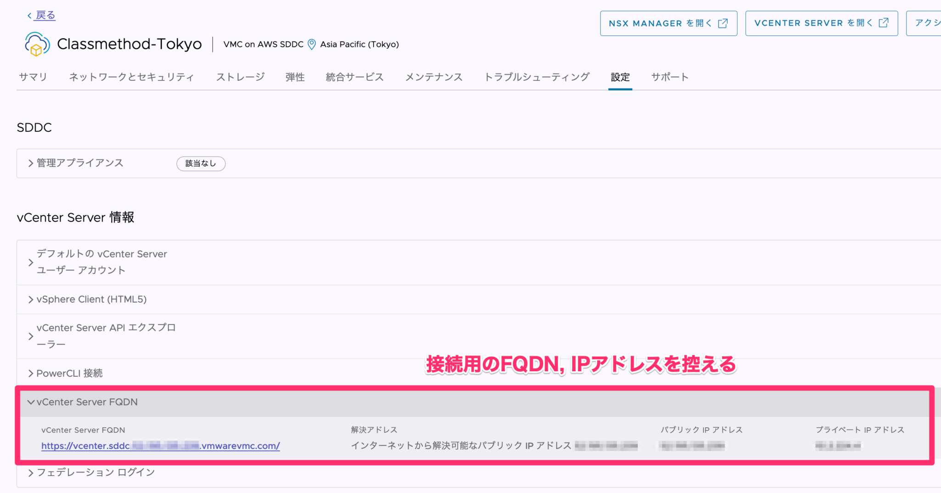Image resolution: width=941 pixels, height=493 pixels.
Task: Collapse the vCenter Server FQDN section
Action: point(30,402)
